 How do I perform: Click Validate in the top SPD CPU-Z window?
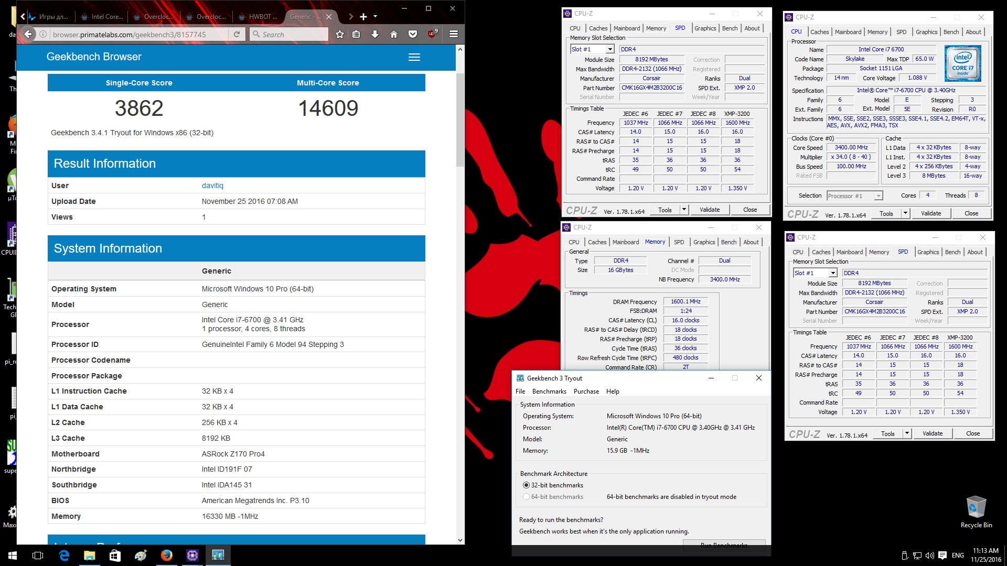(710, 210)
